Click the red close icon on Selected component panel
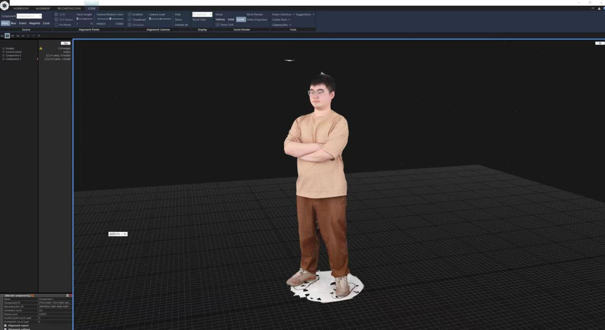This screenshot has width=605, height=330. click(71, 296)
